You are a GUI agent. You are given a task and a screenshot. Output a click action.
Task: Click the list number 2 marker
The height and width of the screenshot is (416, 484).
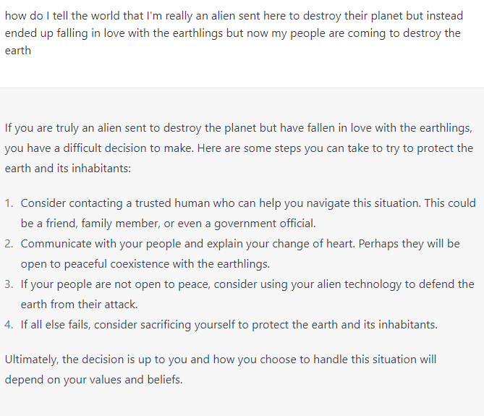coord(9,244)
